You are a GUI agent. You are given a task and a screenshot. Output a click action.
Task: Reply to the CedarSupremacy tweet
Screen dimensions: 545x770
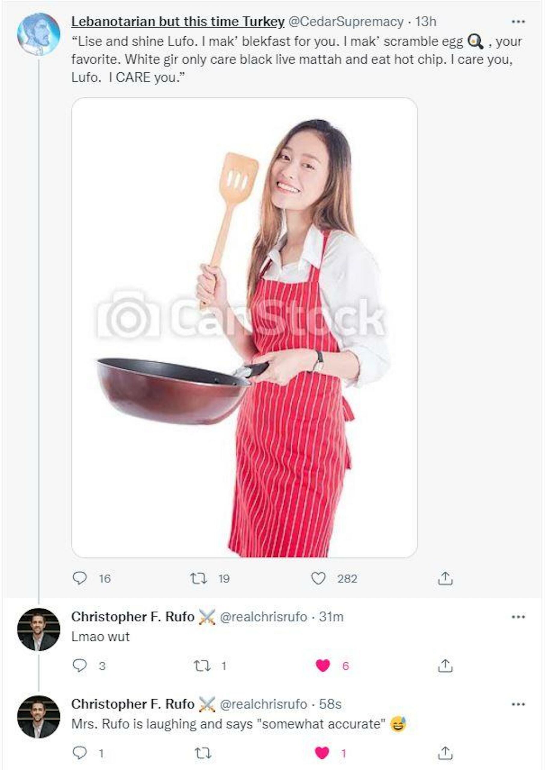click(x=79, y=578)
